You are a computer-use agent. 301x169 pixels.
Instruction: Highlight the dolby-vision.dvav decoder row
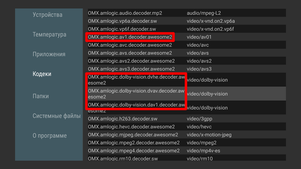tap(136, 94)
